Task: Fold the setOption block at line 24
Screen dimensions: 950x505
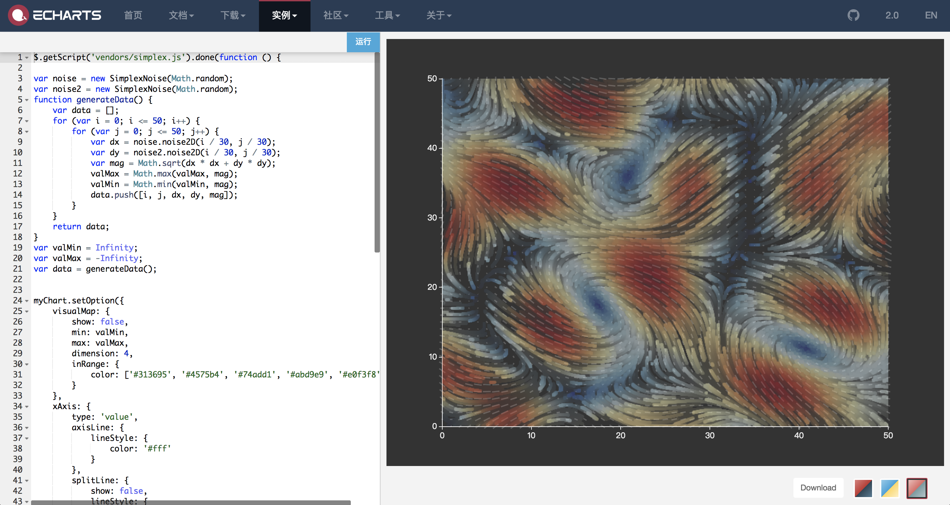Action: [x=27, y=301]
